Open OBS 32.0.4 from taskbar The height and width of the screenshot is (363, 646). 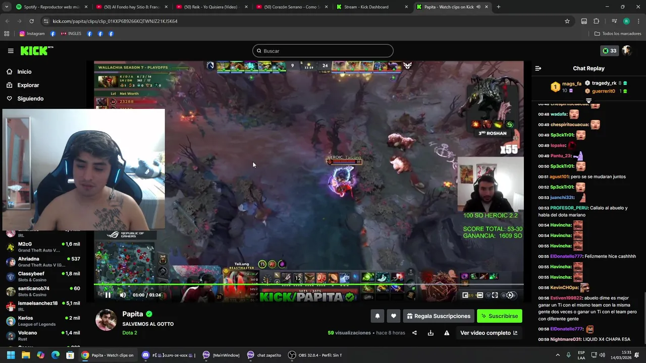pos(315,355)
